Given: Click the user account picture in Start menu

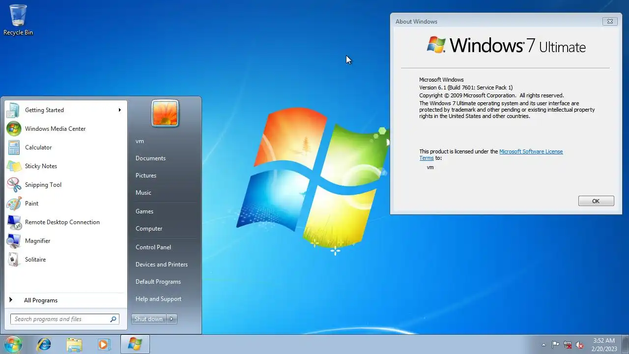Looking at the screenshot, I should click(x=165, y=113).
